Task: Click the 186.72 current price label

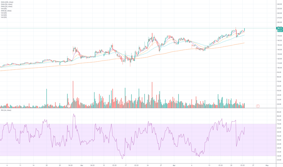Action: (279, 28)
